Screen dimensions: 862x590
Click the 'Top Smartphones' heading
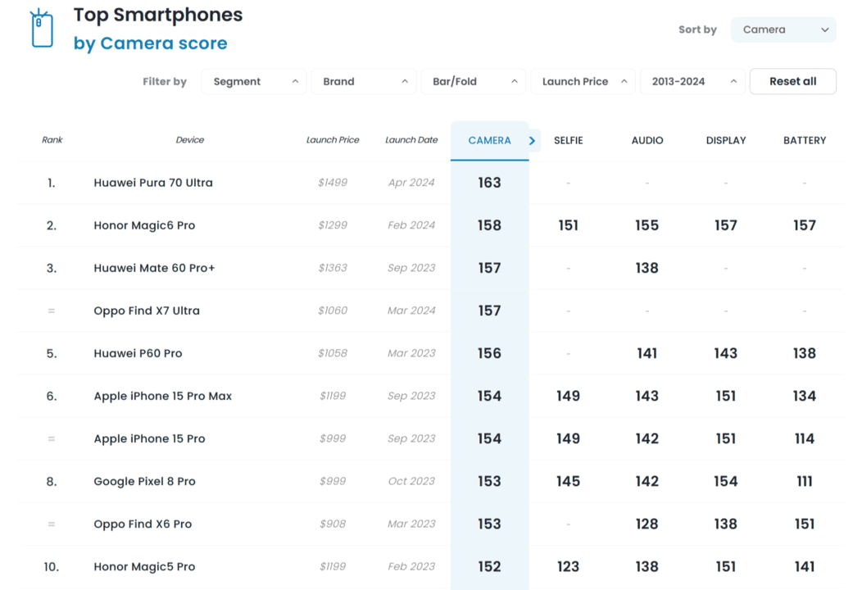[158, 15]
